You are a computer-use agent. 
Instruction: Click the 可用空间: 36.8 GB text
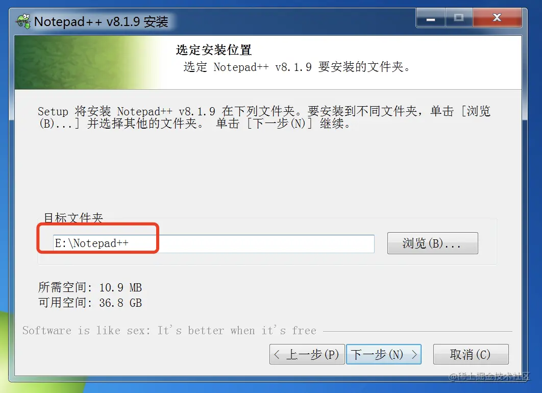click(x=90, y=303)
